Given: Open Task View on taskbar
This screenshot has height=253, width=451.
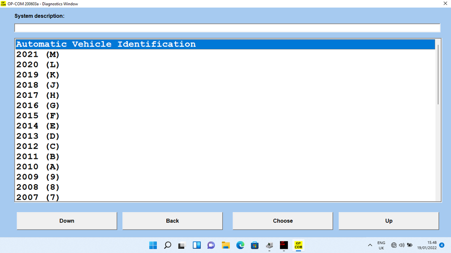Looking at the screenshot, I should (182, 245).
